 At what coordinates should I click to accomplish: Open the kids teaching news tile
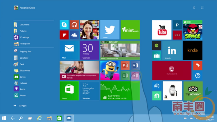point(79,70)
